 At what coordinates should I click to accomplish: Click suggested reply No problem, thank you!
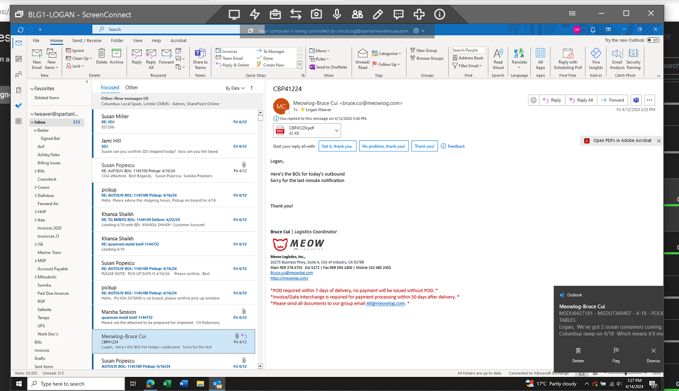click(x=384, y=146)
